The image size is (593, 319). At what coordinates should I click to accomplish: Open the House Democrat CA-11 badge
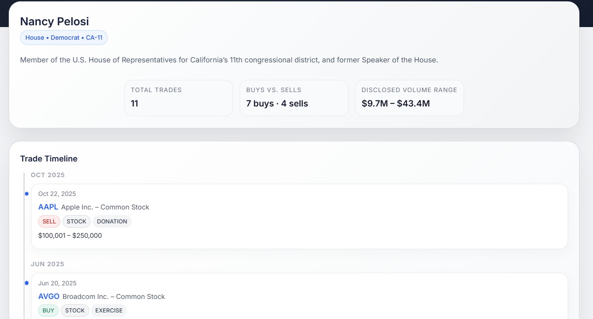[64, 38]
